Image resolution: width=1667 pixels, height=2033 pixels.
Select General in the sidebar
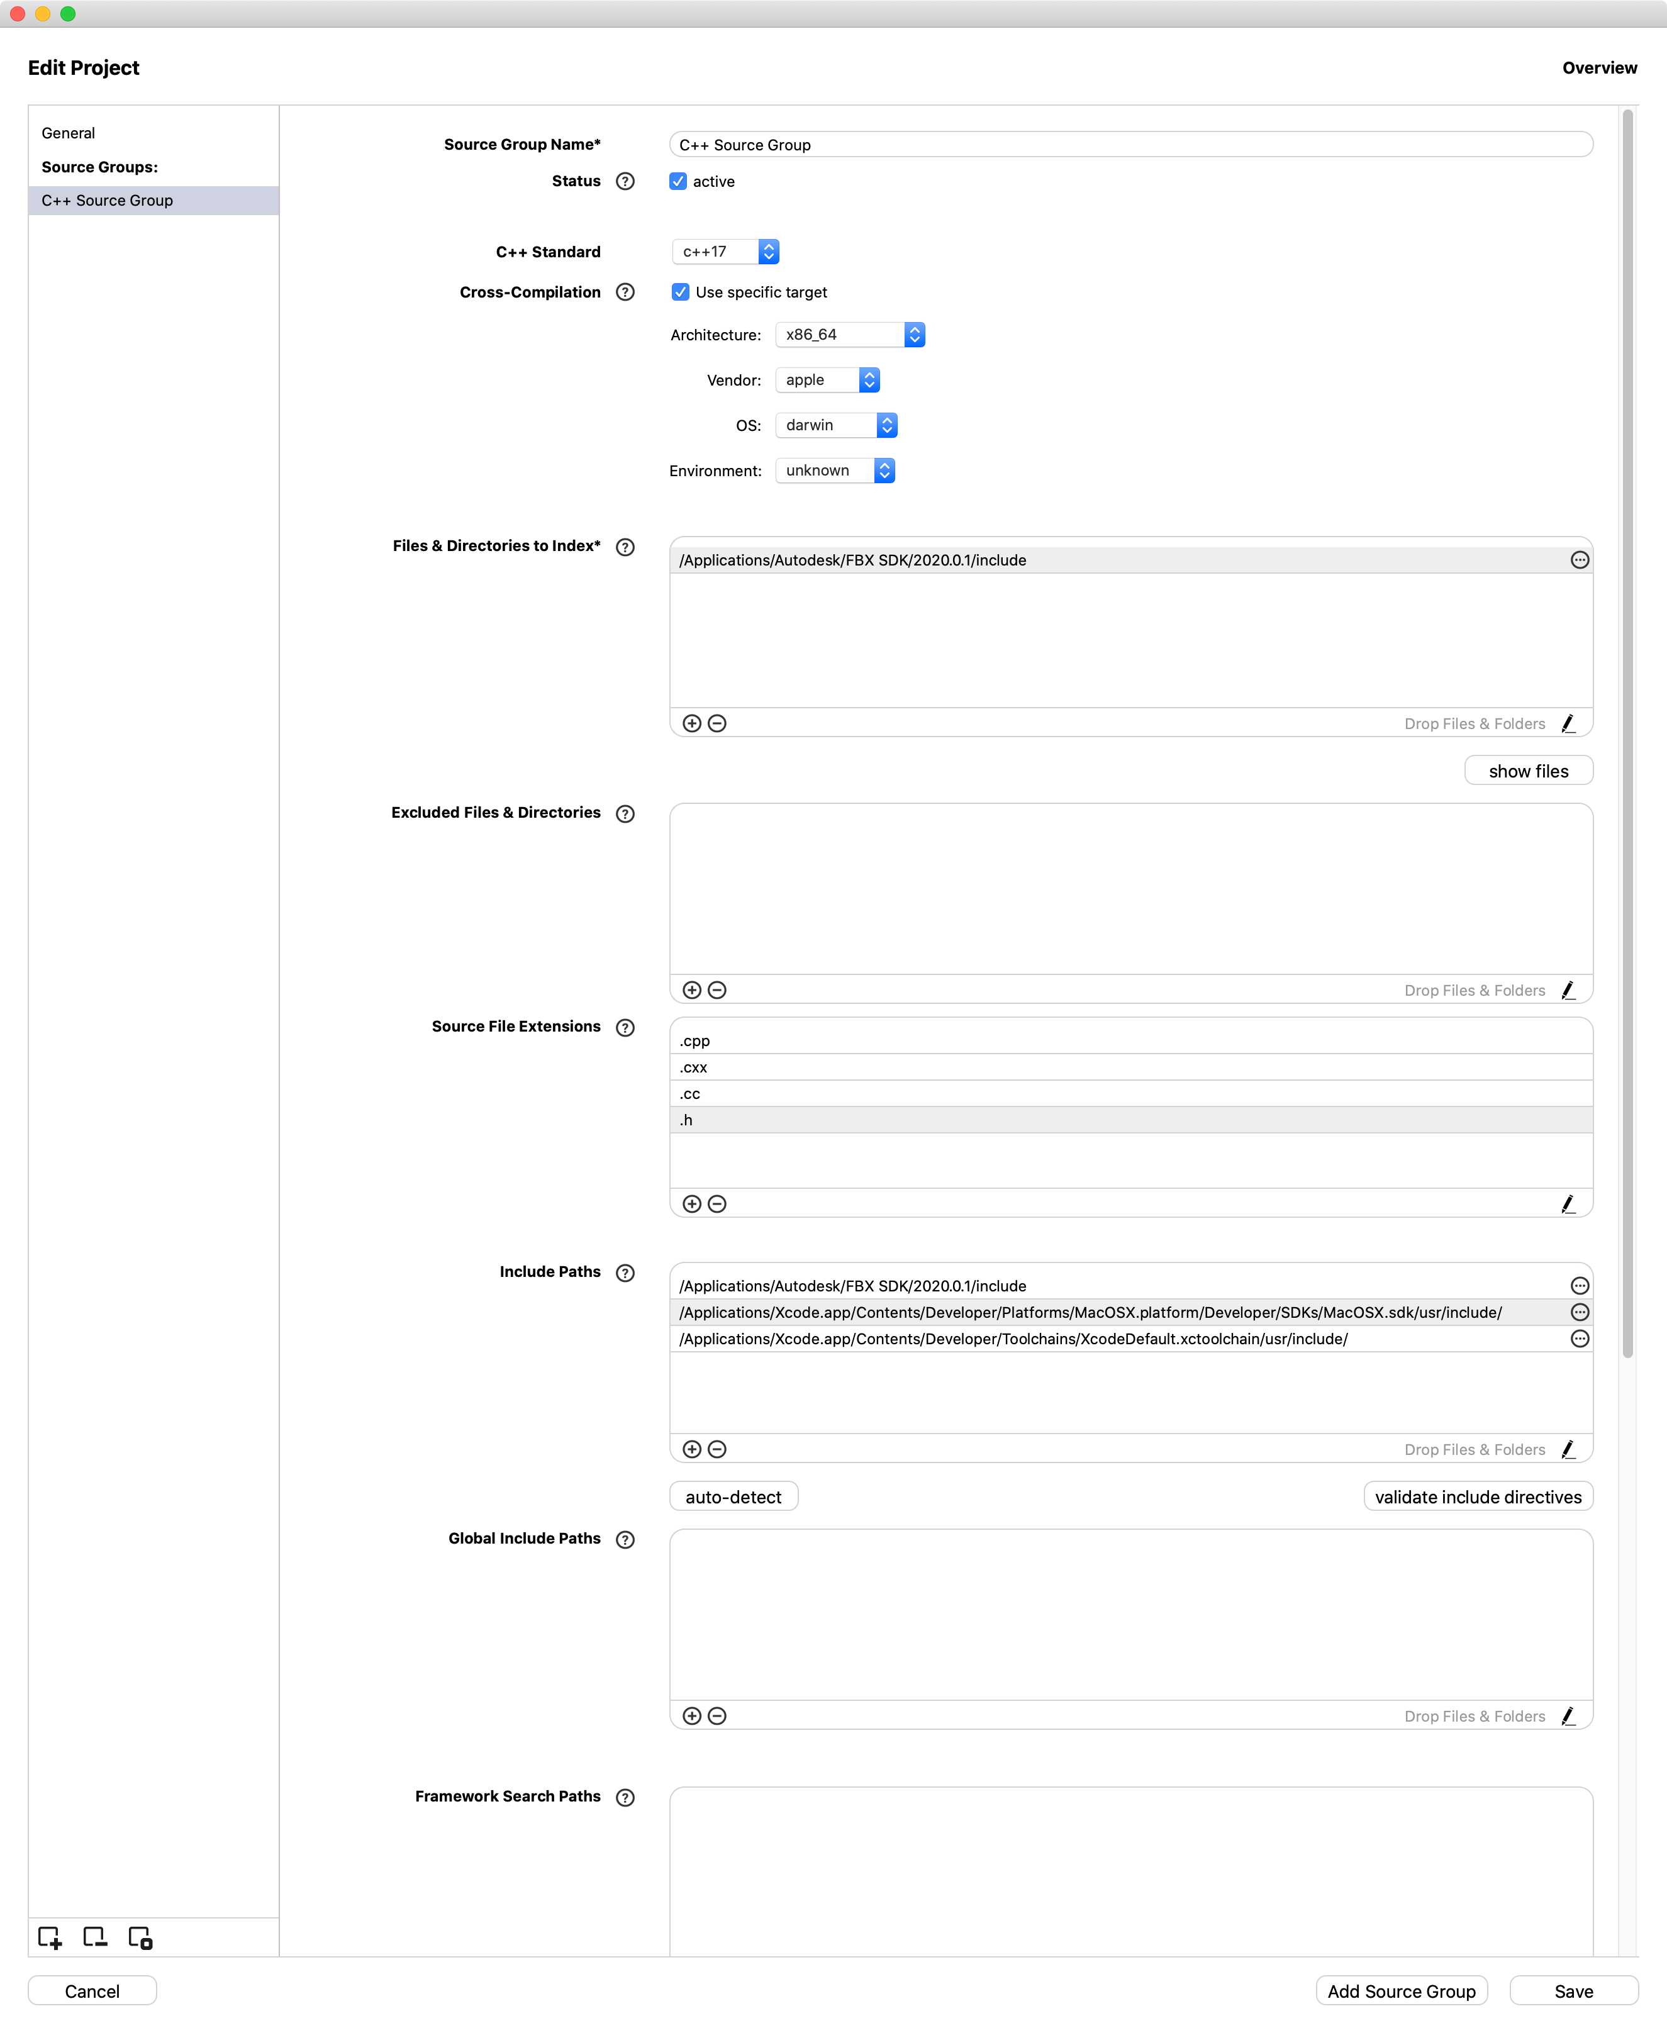pyautogui.click(x=68, y=133)
